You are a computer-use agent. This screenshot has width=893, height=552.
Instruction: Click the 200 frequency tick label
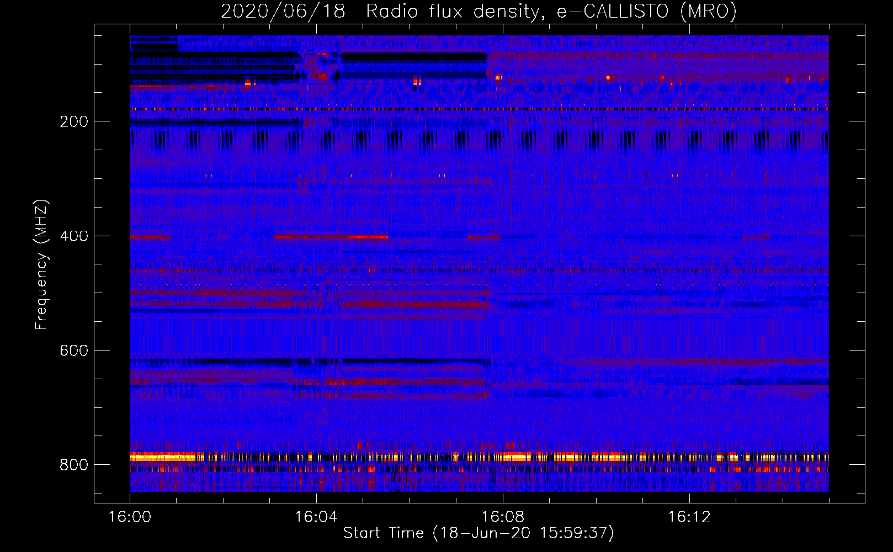(74, 121)
